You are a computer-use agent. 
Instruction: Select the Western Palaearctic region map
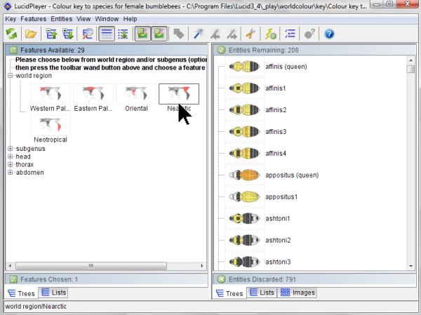[51, 94]
